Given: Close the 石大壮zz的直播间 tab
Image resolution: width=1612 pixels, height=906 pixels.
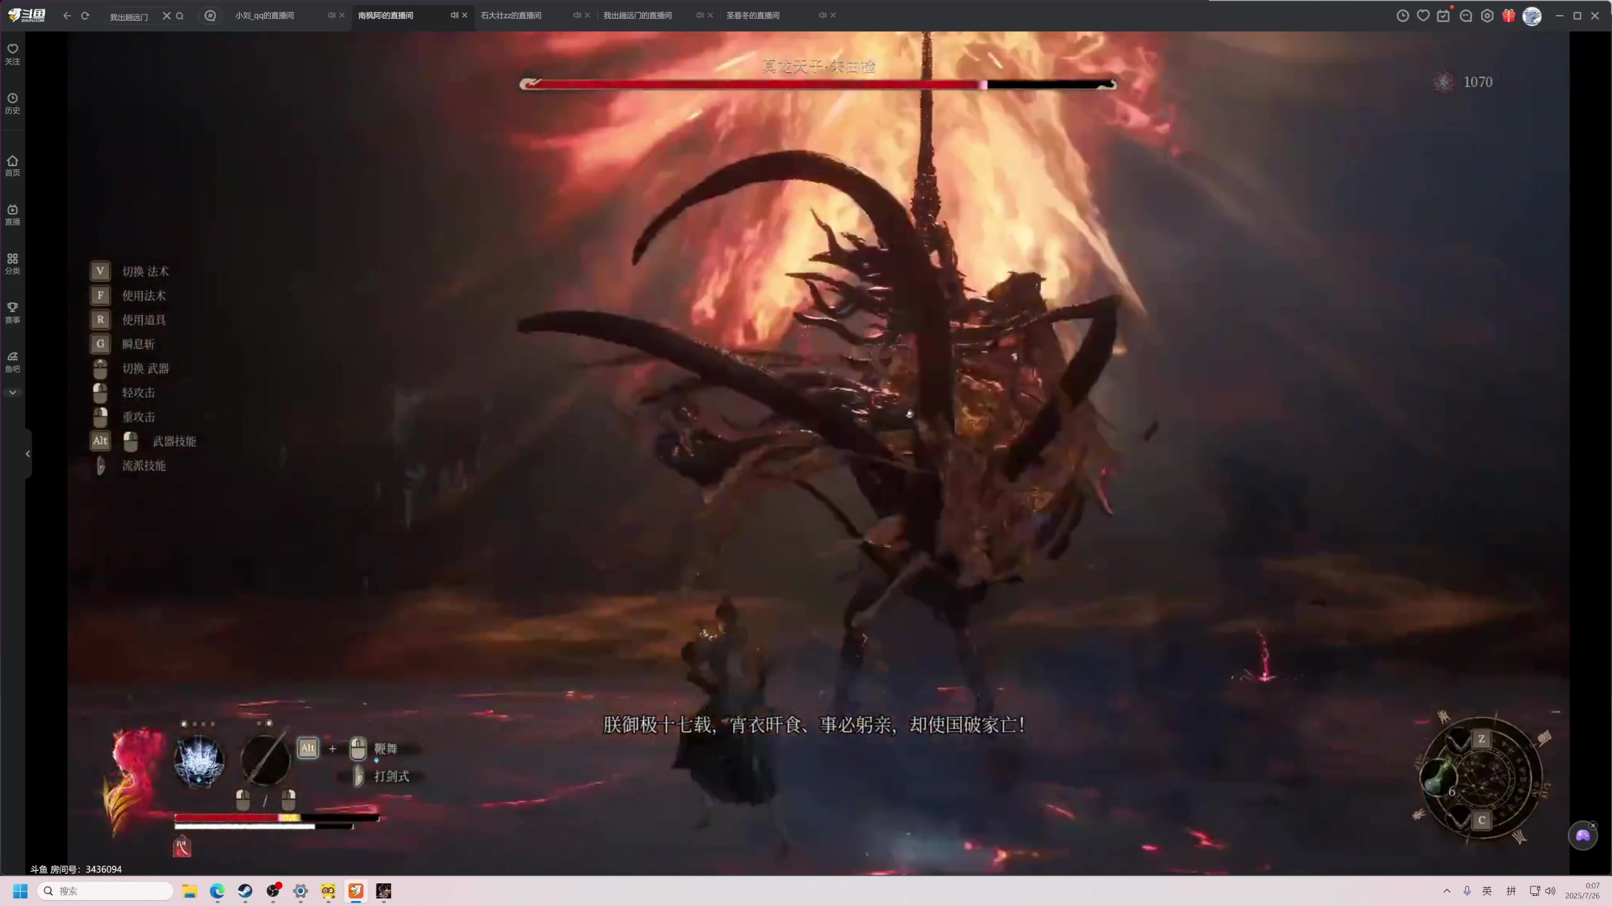Looking at the screenshot, I should [x=587, y=15].
